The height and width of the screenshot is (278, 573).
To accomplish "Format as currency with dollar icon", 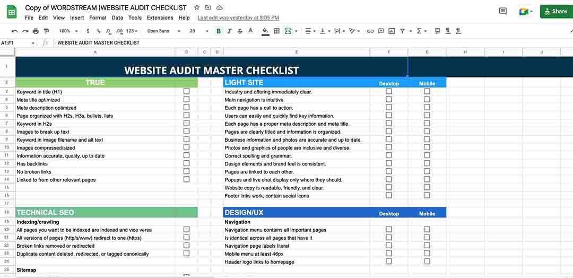I will [88, 31].
